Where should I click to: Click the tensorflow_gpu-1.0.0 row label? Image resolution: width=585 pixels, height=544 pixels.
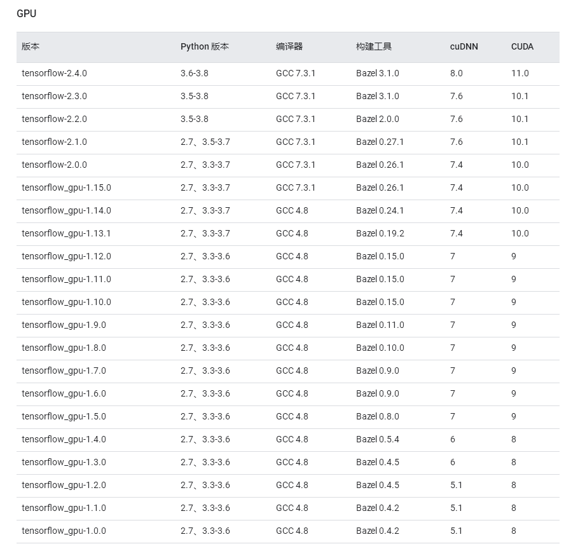63,531
